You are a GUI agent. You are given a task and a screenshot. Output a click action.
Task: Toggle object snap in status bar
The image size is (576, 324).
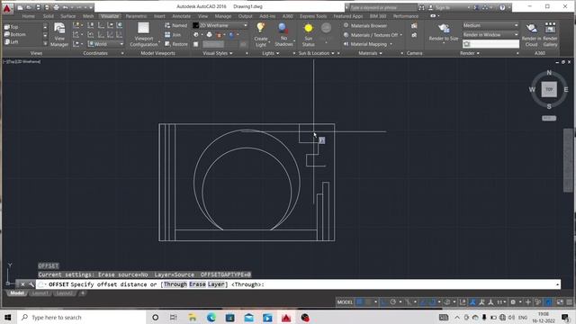(x=432, y=302)
